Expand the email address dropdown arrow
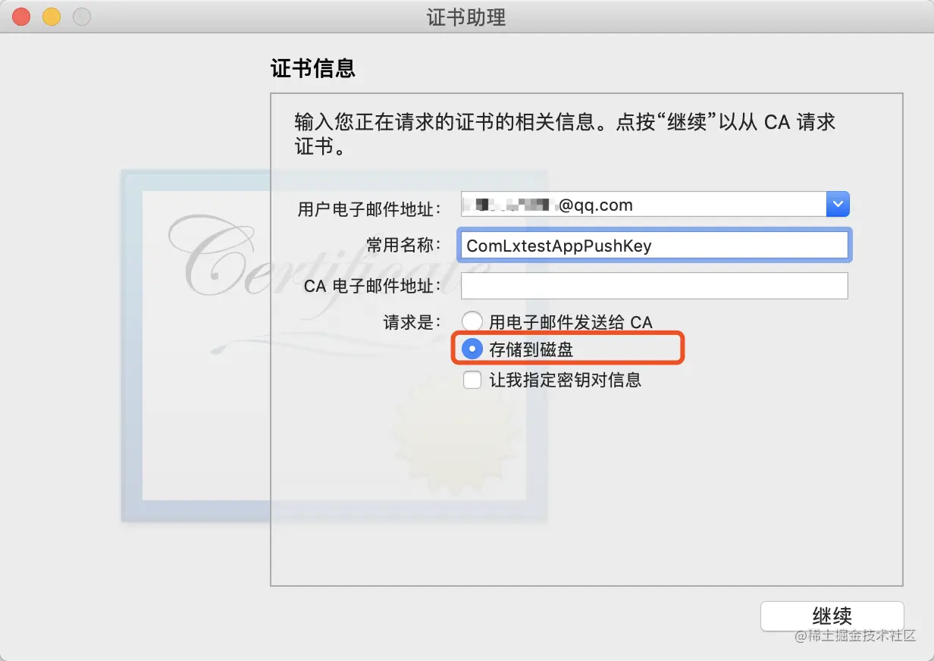 tap(838, 205)
